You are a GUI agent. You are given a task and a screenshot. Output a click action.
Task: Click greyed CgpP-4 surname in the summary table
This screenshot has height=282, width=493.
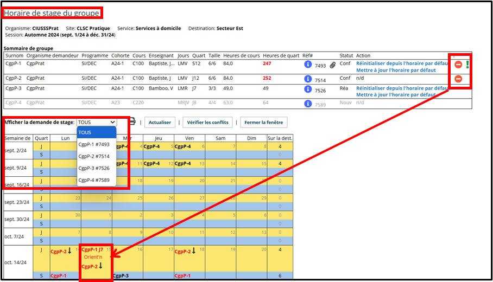(x=14, y=102)
